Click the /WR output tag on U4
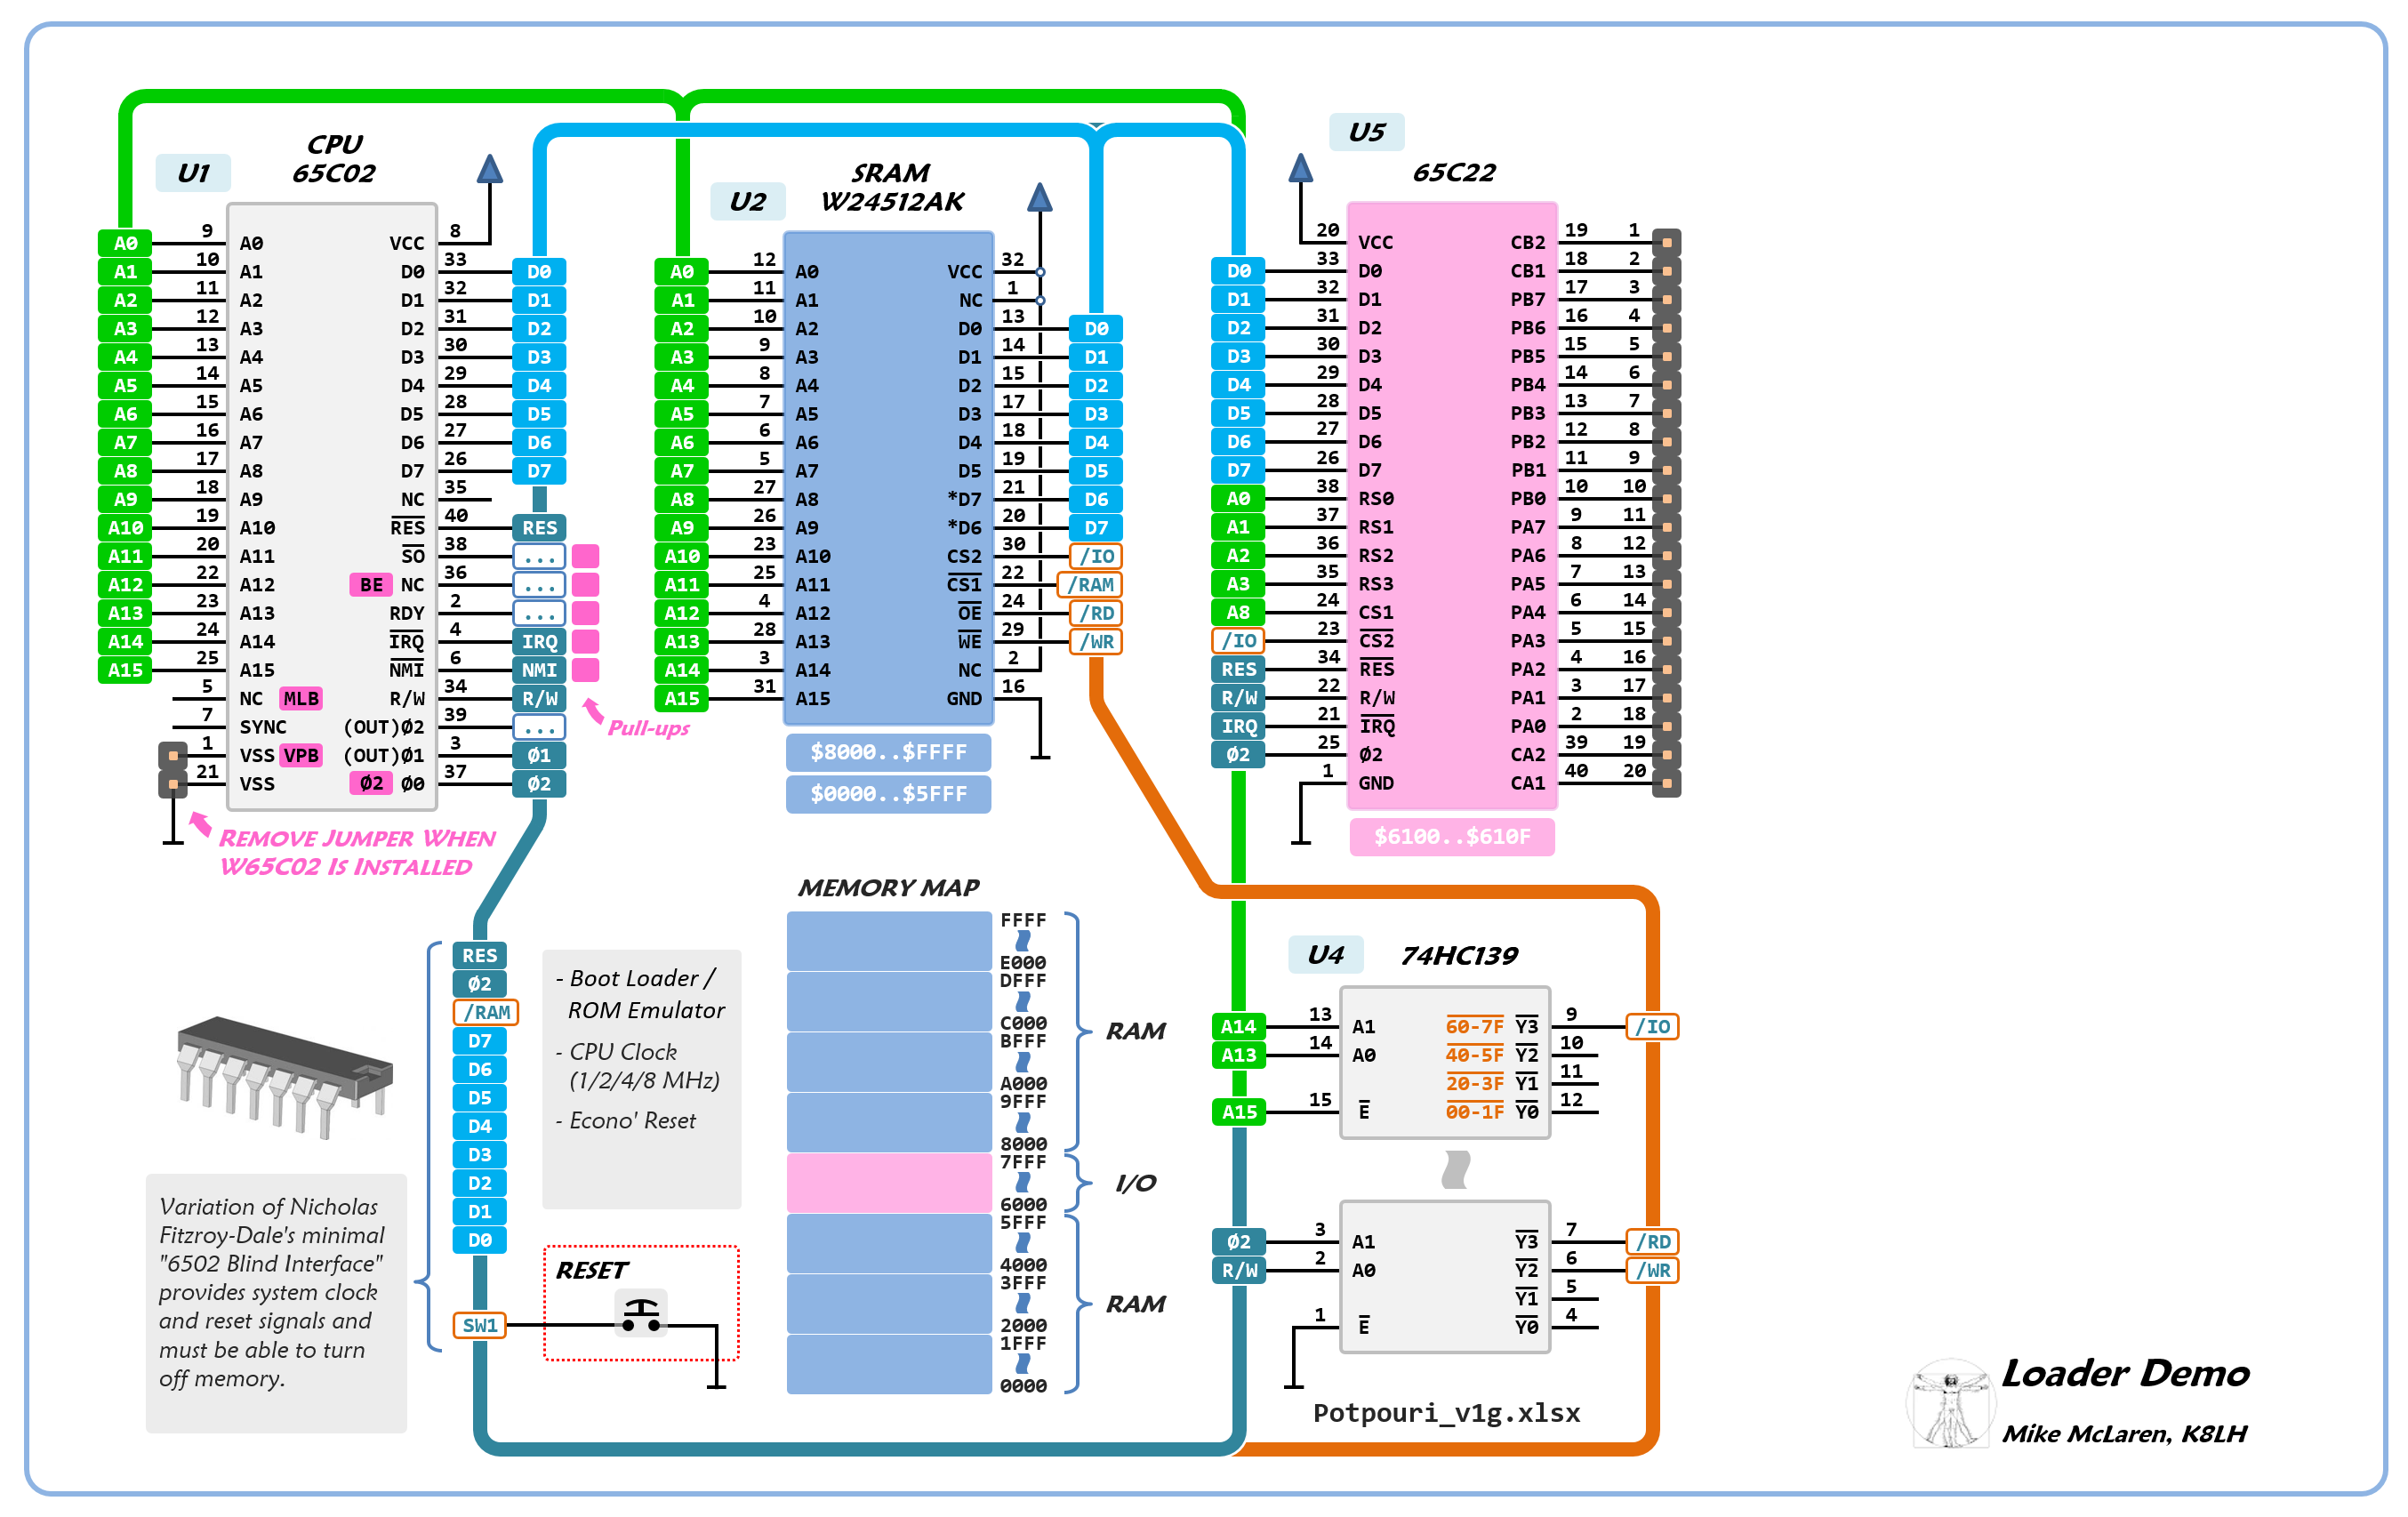This screenshot has width=2408, height=1517. pyautogui.click(x=1652, y=1270)
